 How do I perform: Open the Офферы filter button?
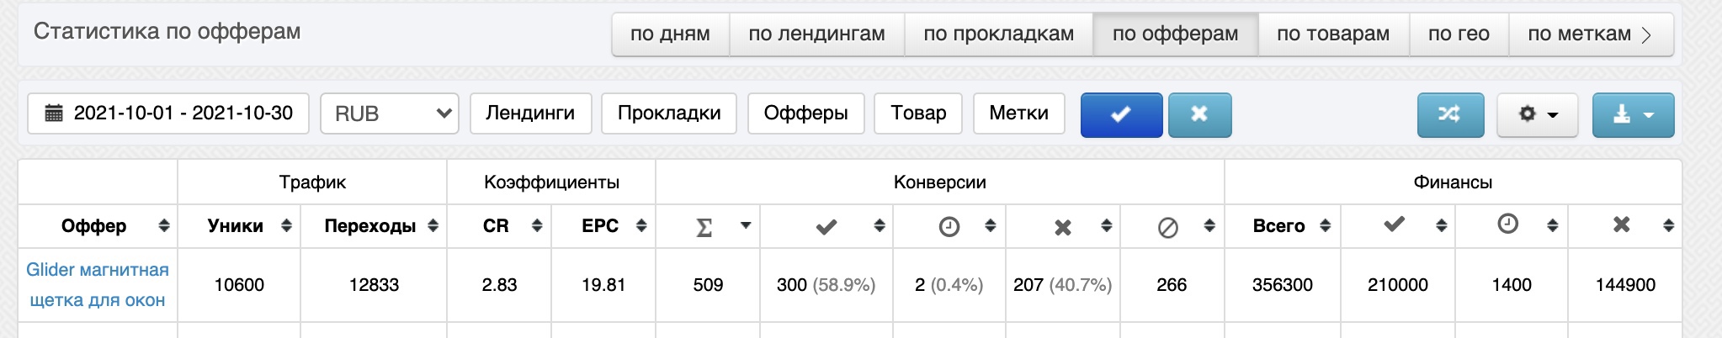pos(805,114)
